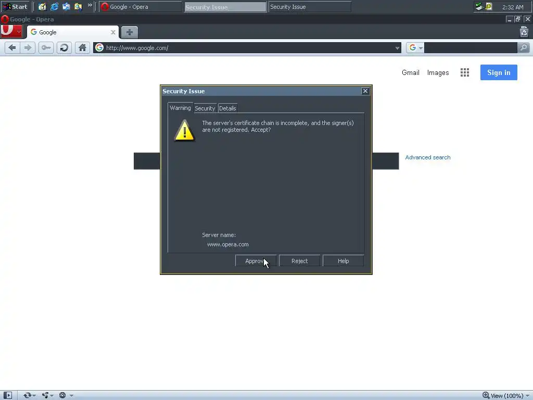
Task: Open the search engine selector dropdown
Action: (421, 48)
